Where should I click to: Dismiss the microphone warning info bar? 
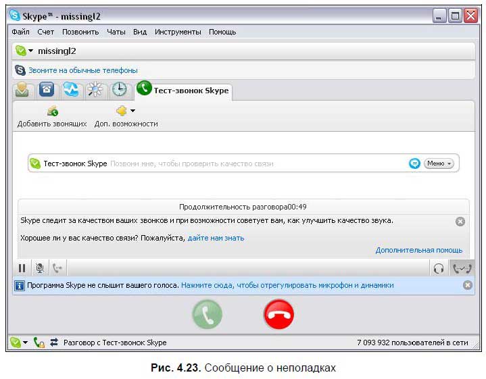(x=467, y=285)
